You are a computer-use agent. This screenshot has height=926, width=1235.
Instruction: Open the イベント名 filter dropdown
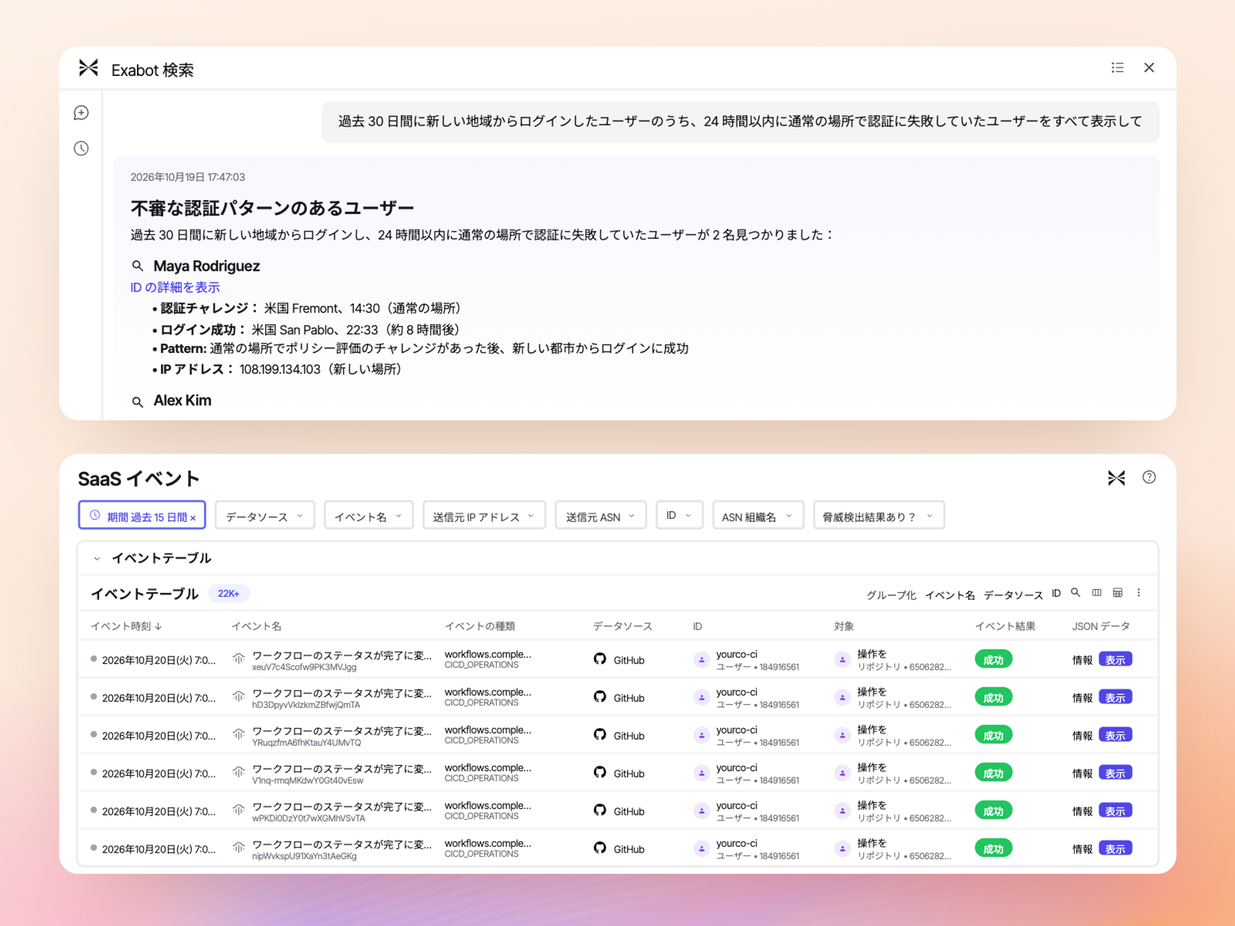pos(369,516)
